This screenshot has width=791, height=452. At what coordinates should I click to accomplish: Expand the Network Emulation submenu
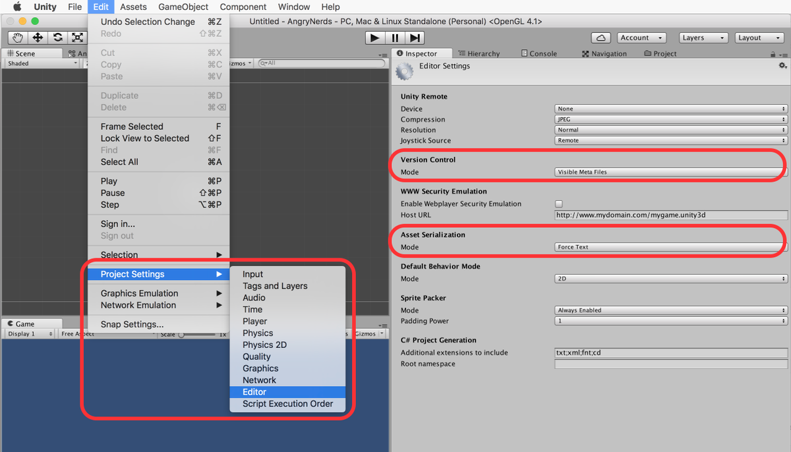tap(159, 305)
